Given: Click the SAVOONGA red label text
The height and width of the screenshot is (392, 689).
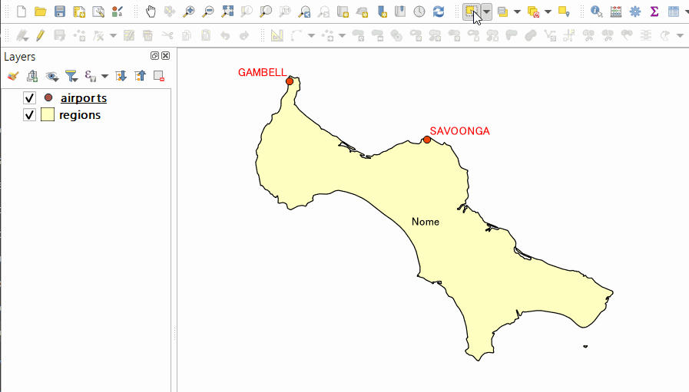Looking at the screenshot, I should (459, 131).
